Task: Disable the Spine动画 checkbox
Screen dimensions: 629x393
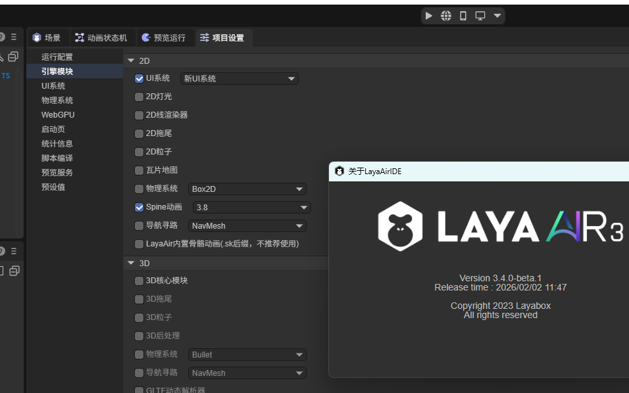Action: tap(139, 208)
